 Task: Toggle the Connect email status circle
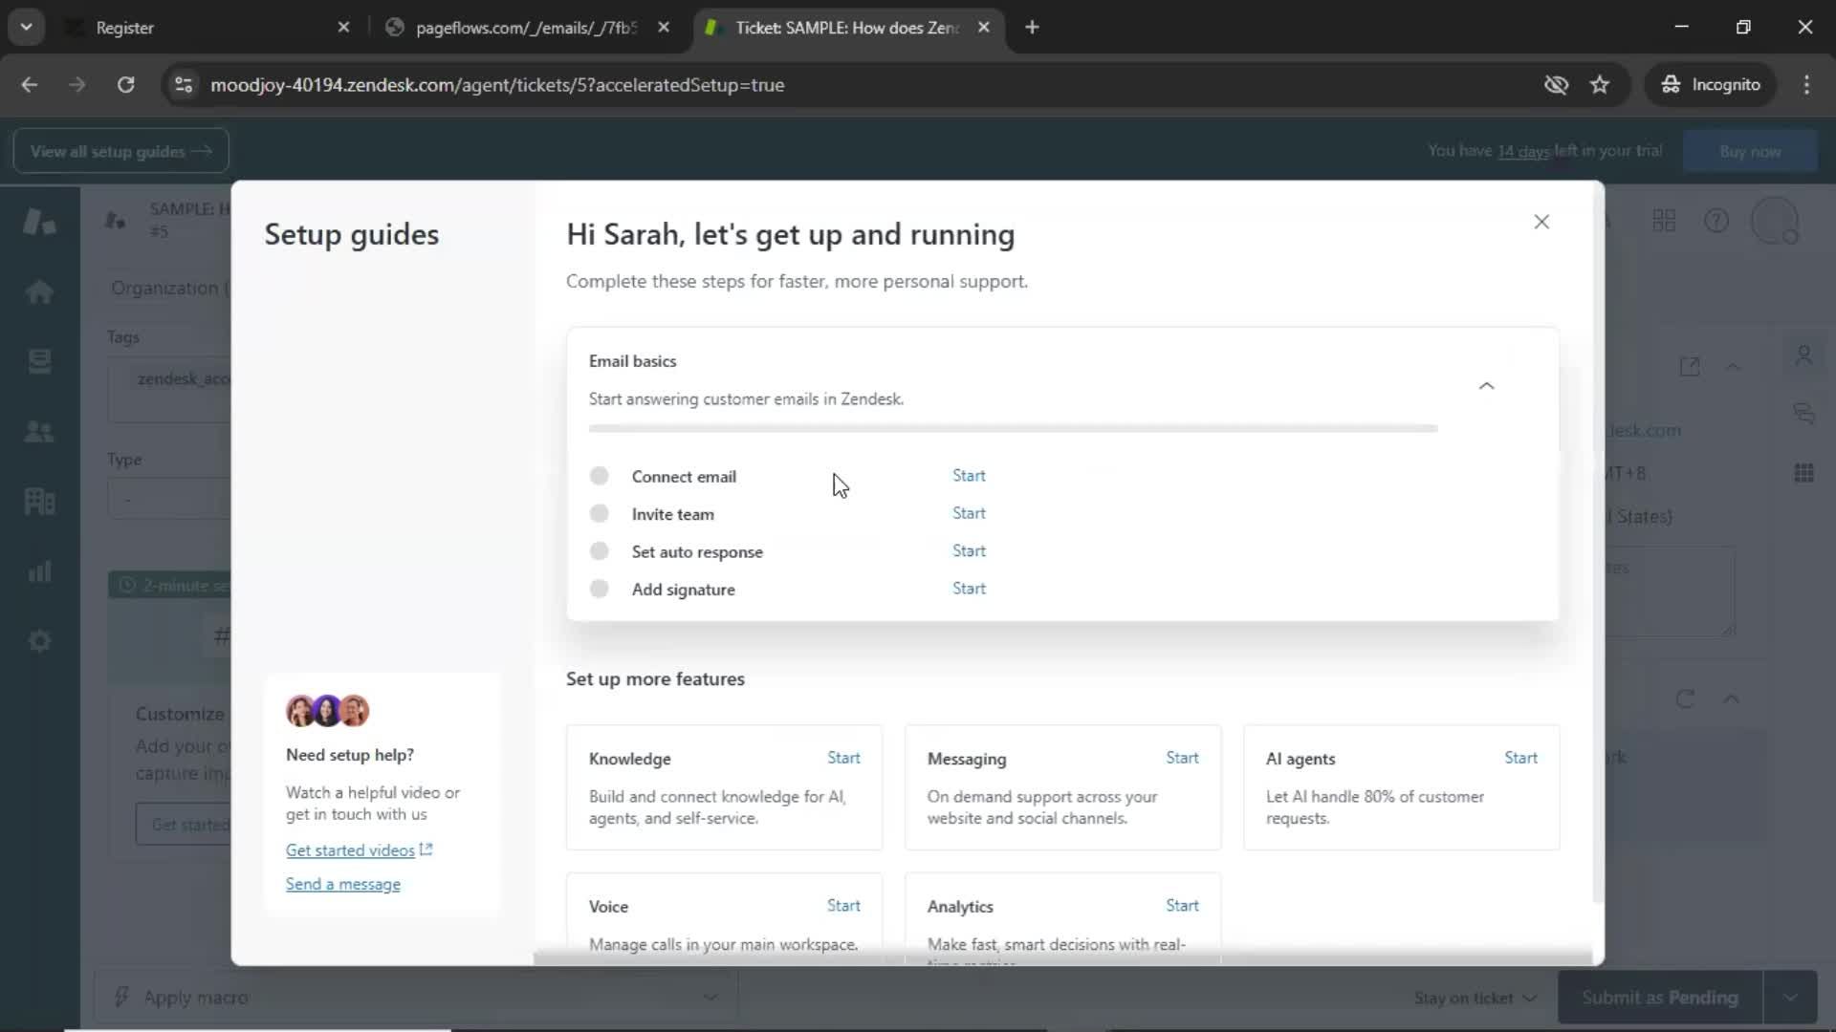[x=599, y=476]
